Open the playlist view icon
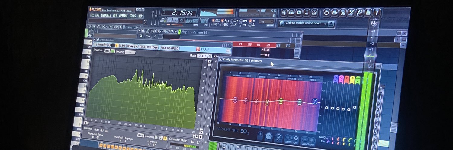This screenshot has width=453, height=150. pyautogui.click(x=284, y=13)
